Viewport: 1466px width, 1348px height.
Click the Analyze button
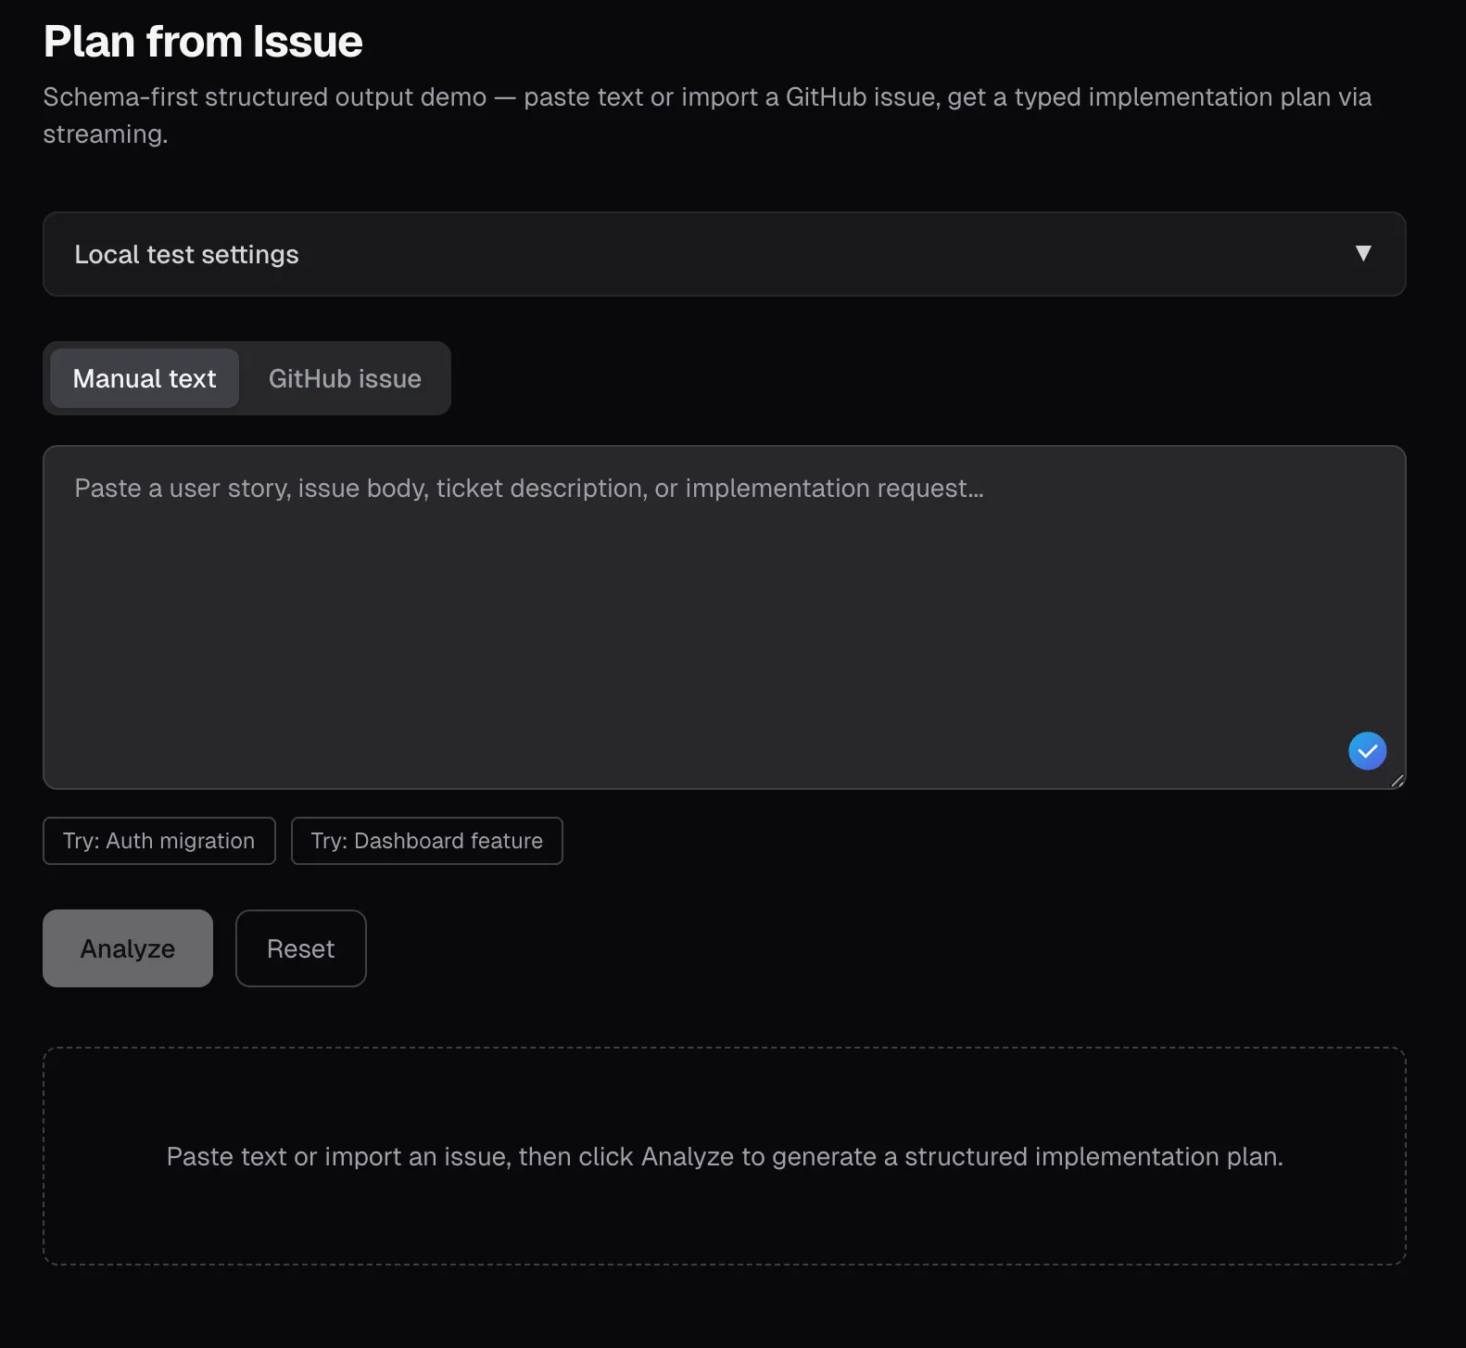128,948
